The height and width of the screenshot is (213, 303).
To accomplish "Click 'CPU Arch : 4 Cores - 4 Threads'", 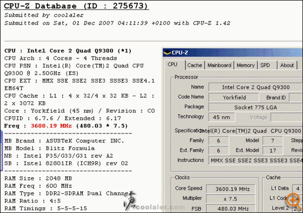I will 61,58.
